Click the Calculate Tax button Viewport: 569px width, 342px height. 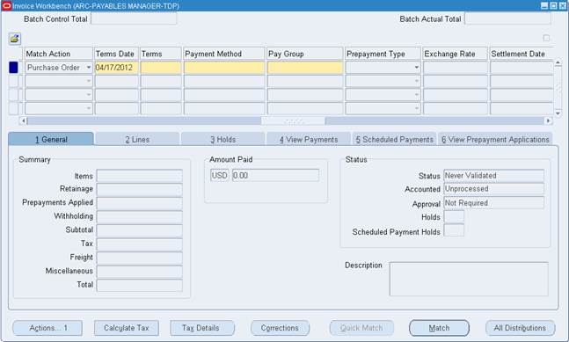[127, 328]
